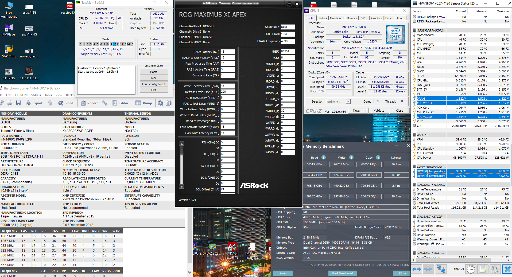Click the blue X icon in HWiNFO toolbar

coord(507,269)
